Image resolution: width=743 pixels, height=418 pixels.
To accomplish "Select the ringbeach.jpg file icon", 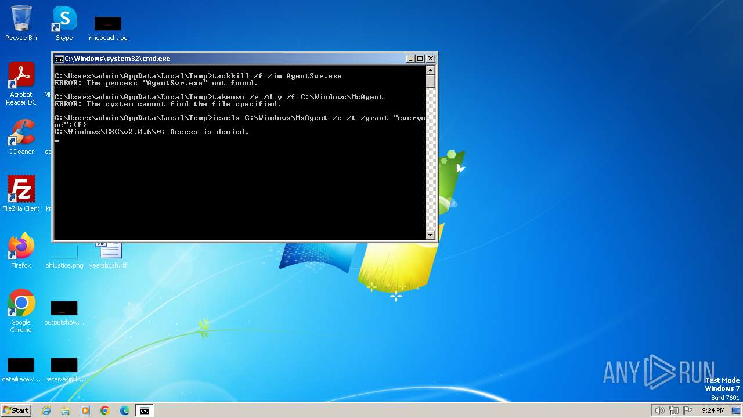I will [x=108, y=28].
